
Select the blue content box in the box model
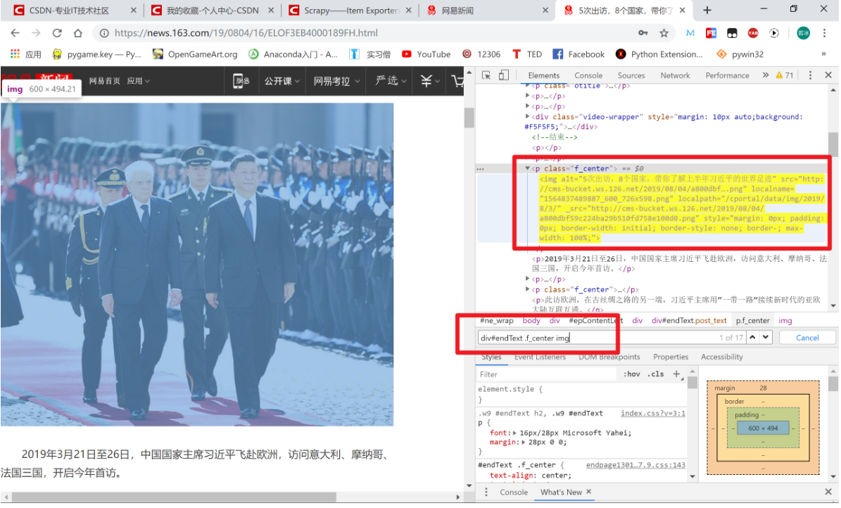(x=763, y=428)
